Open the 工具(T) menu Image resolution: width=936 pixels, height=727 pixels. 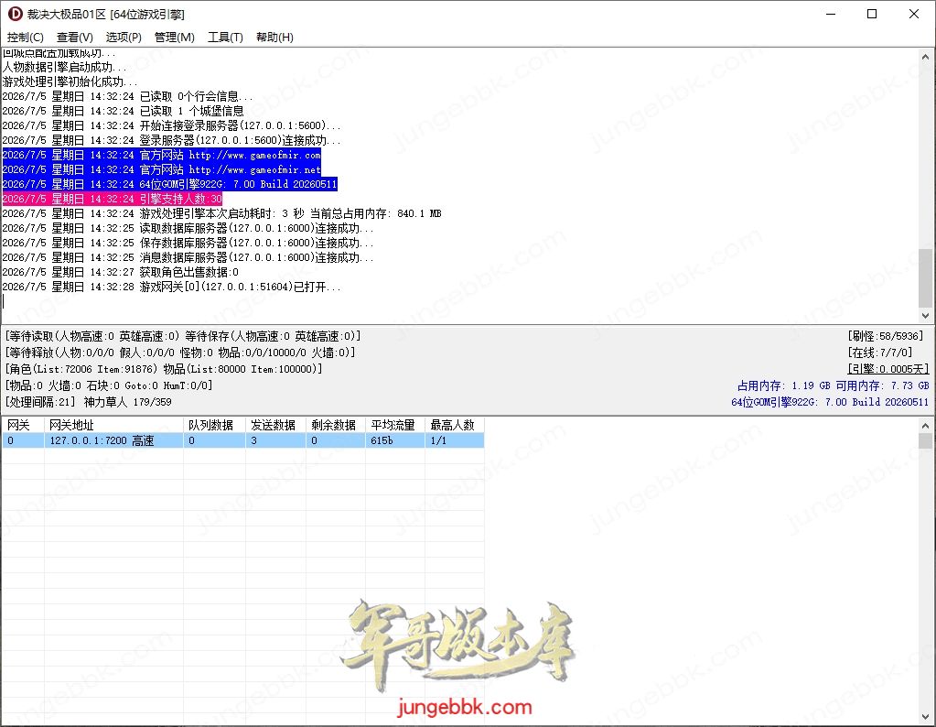pos(225,37)
